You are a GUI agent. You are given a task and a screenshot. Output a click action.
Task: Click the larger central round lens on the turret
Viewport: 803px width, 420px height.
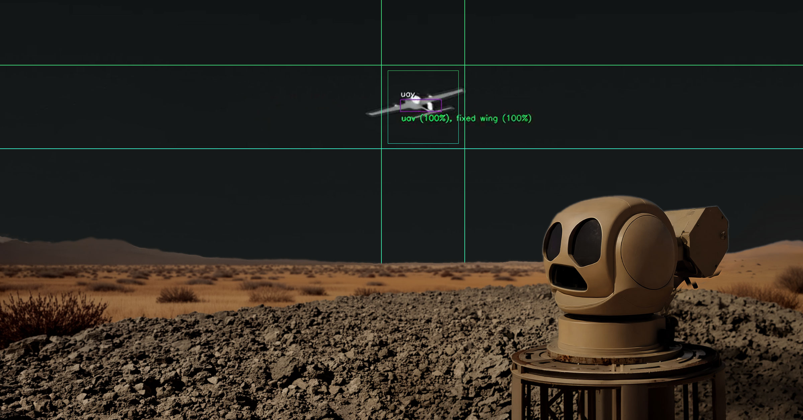pos(586,242)
